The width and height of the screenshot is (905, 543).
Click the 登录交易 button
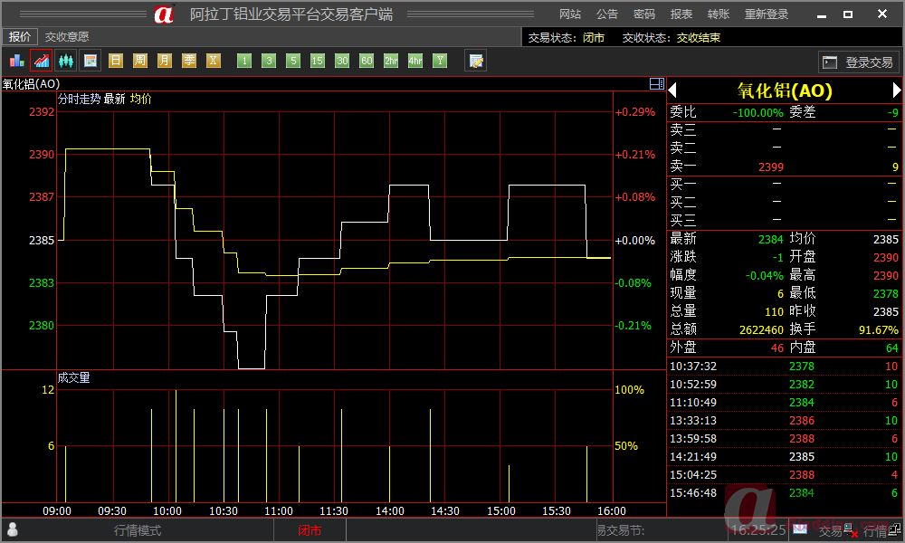[x=858, y=62]
